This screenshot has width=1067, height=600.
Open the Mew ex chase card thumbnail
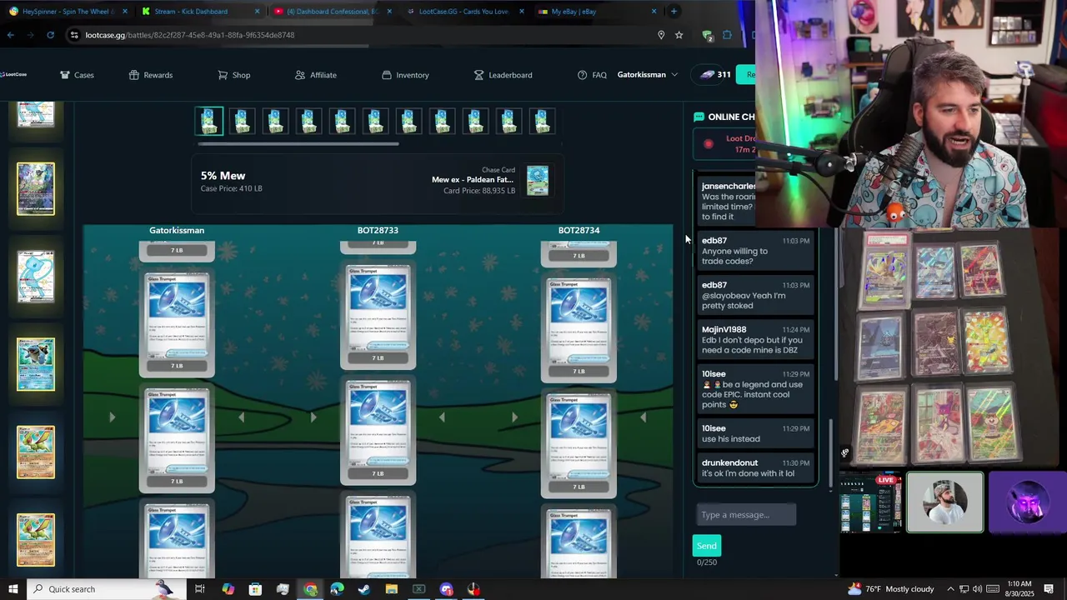tap(538, 180)
